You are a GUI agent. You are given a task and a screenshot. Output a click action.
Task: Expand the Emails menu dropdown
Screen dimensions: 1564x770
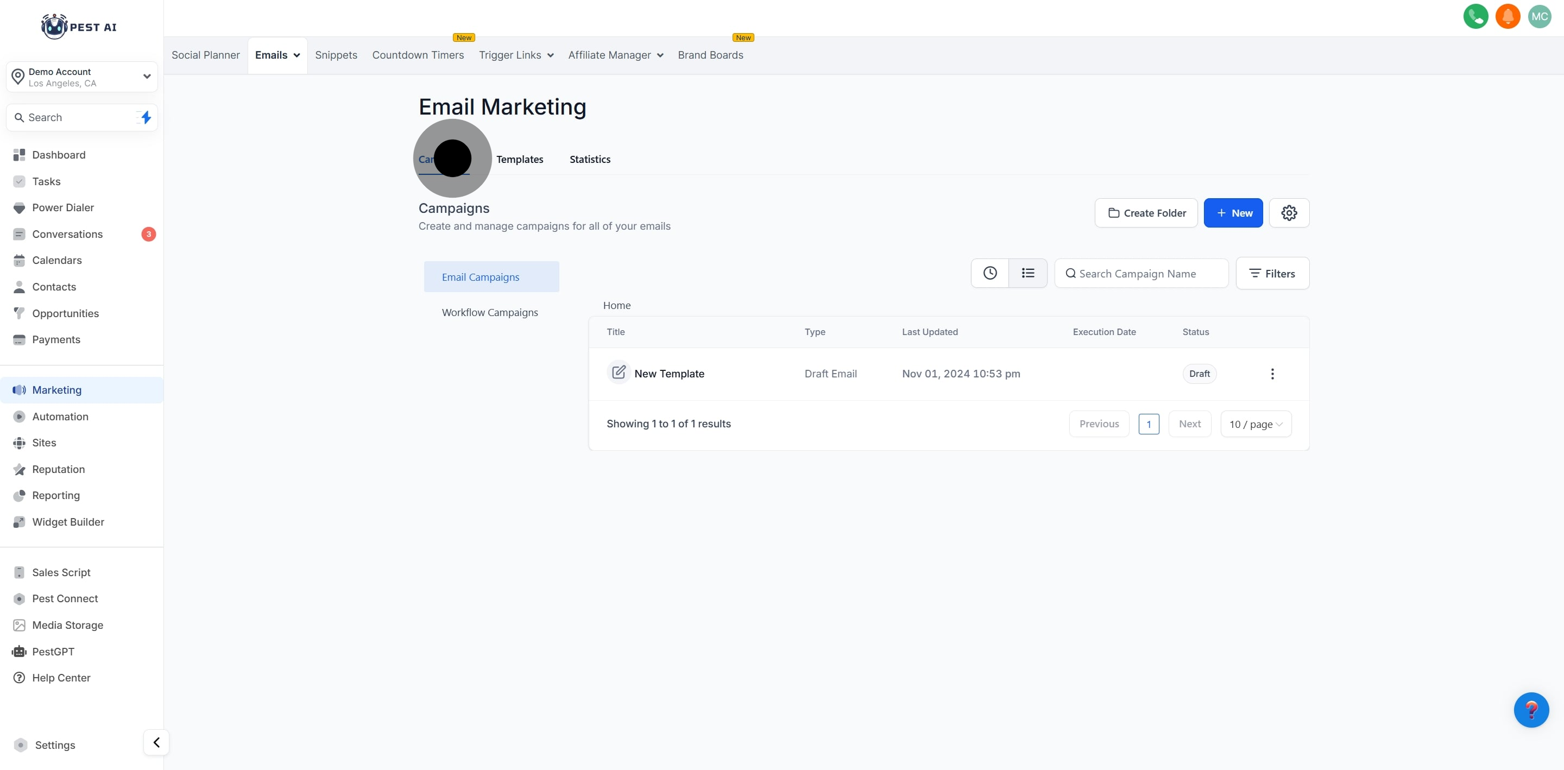278,55
